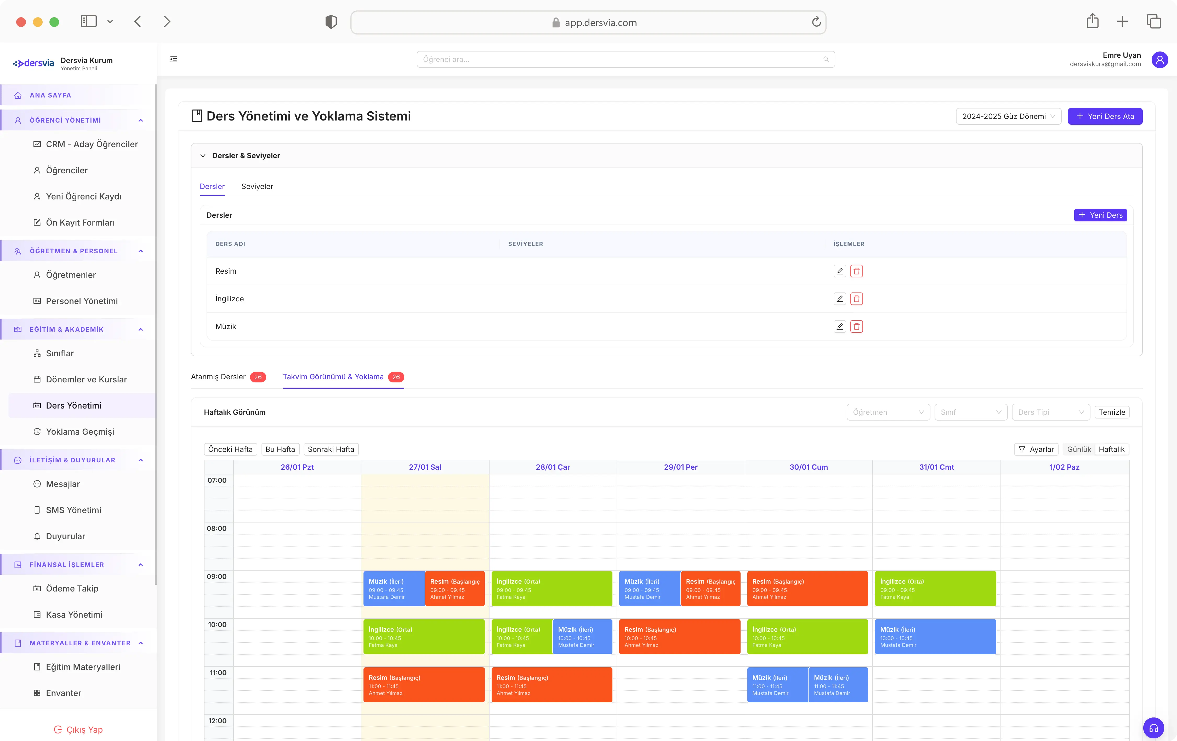This screenshot has width=1177, height=741.
Task: Collapse the Dersler & Seviyeler panel
Action: coord(203,155)
